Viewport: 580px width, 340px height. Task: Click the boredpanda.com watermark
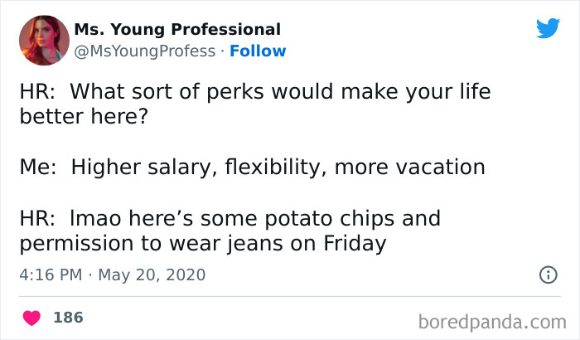click(x=492, y=319)
